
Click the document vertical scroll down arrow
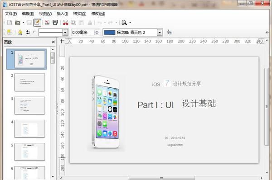[x=267, y=173]
